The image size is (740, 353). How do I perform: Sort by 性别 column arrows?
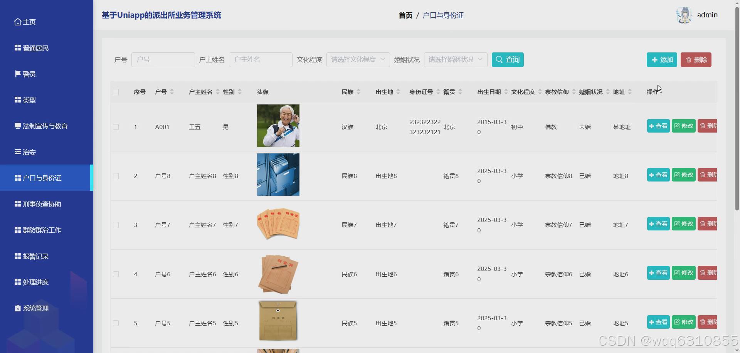(x=240, y=92)
